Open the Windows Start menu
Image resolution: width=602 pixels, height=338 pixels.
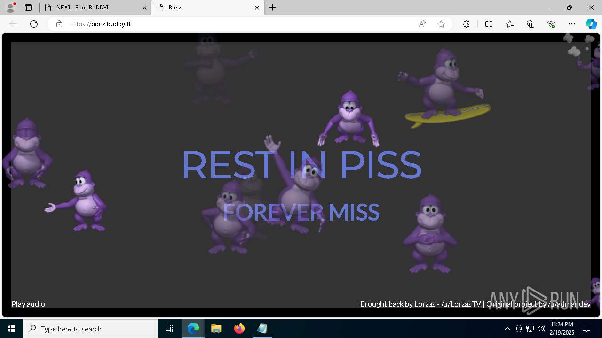coord(11,329)
